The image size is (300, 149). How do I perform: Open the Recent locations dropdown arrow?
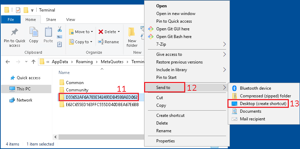tap(25, 62)
